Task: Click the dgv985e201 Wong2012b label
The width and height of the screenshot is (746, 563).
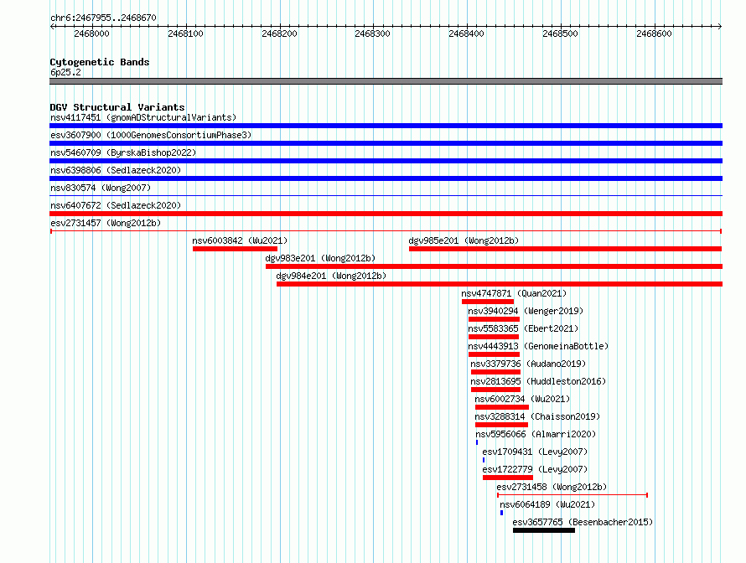Action: point(464,240)
